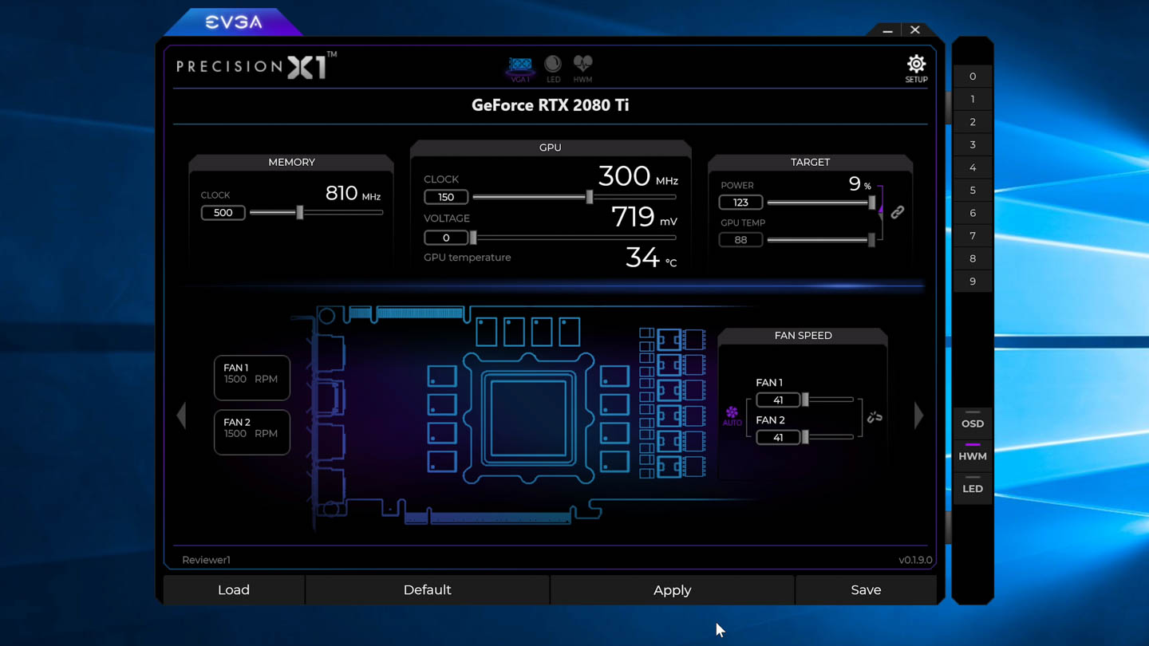Select profile slot 6

[x=973, y=213]
